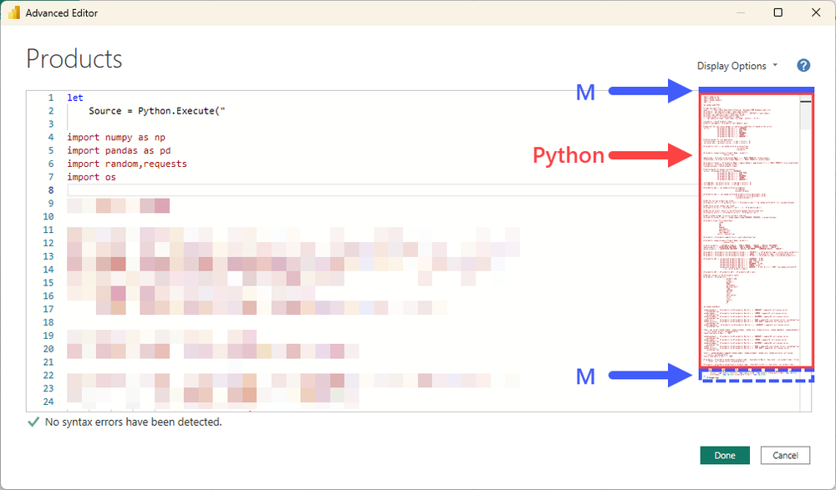The width and height of the screenshot is (836, 490).
Task: Click the M code section at minimap top
Action: pyautogui.click(x=755, y=90)
